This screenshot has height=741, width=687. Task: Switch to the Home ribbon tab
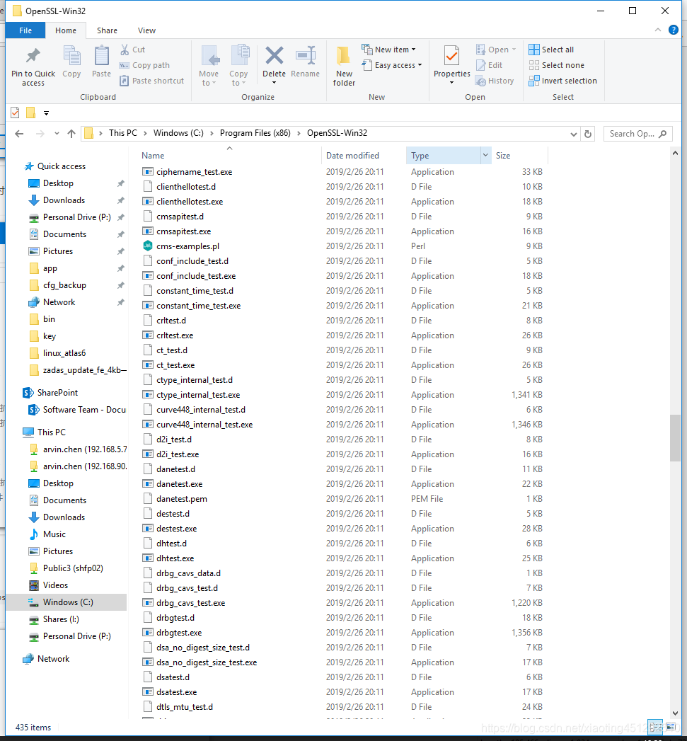pyautogui.click(x=66, y=30)
